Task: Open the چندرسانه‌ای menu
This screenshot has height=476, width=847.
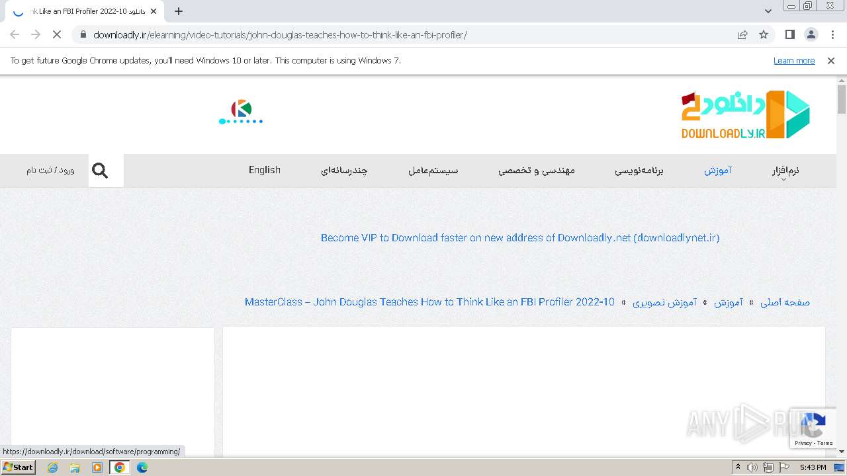Action: click(x=344, y=170)
